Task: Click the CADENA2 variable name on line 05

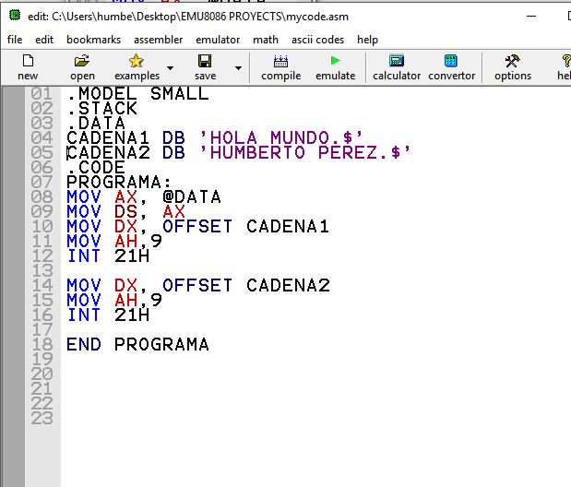Action: click(108, 152)
